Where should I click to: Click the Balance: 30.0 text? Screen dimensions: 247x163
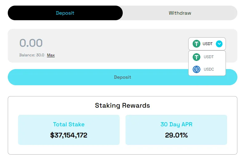click(x=32, y=55)
